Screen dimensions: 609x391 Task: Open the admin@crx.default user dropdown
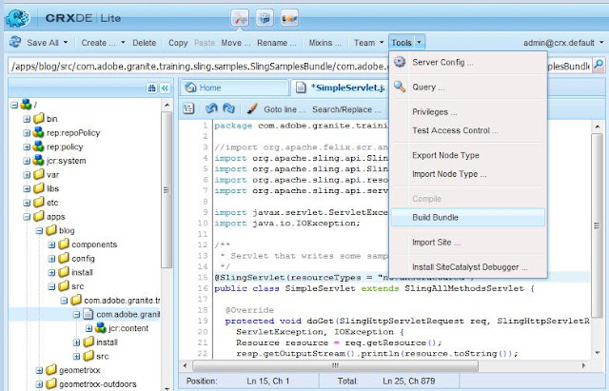tap(602, 42)
